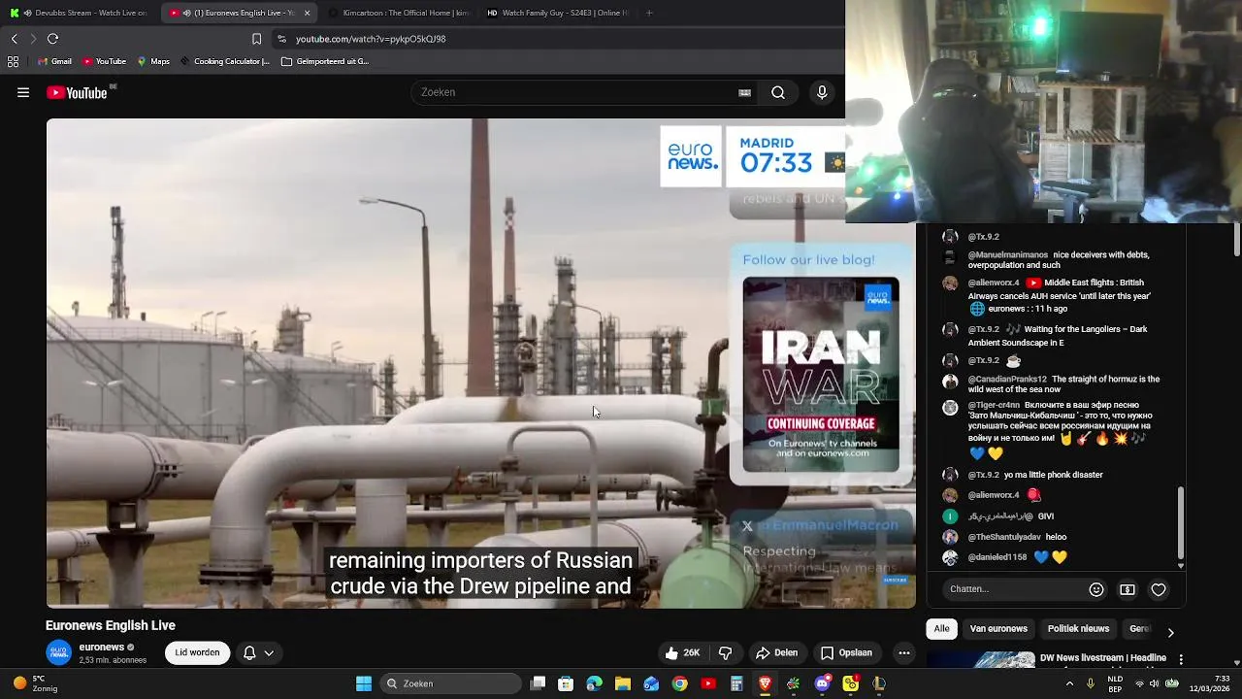
Task: Open the YouTube guide hamburger menu
Action: (23, 92)
